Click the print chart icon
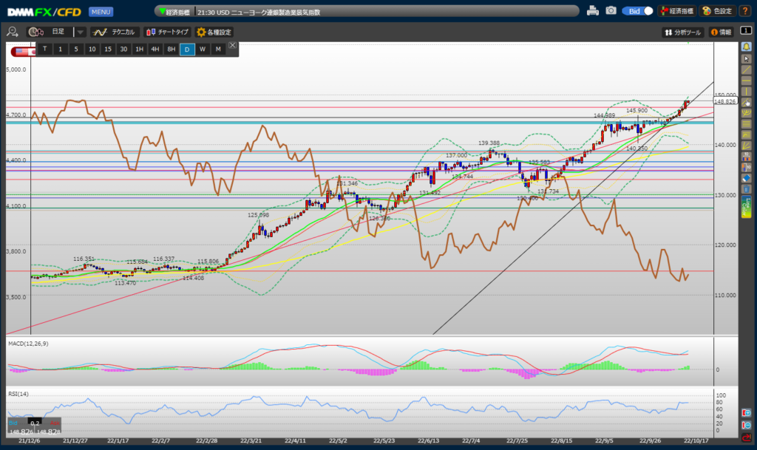This screenshot has width=757, height=450. click(x=593, y=11)
